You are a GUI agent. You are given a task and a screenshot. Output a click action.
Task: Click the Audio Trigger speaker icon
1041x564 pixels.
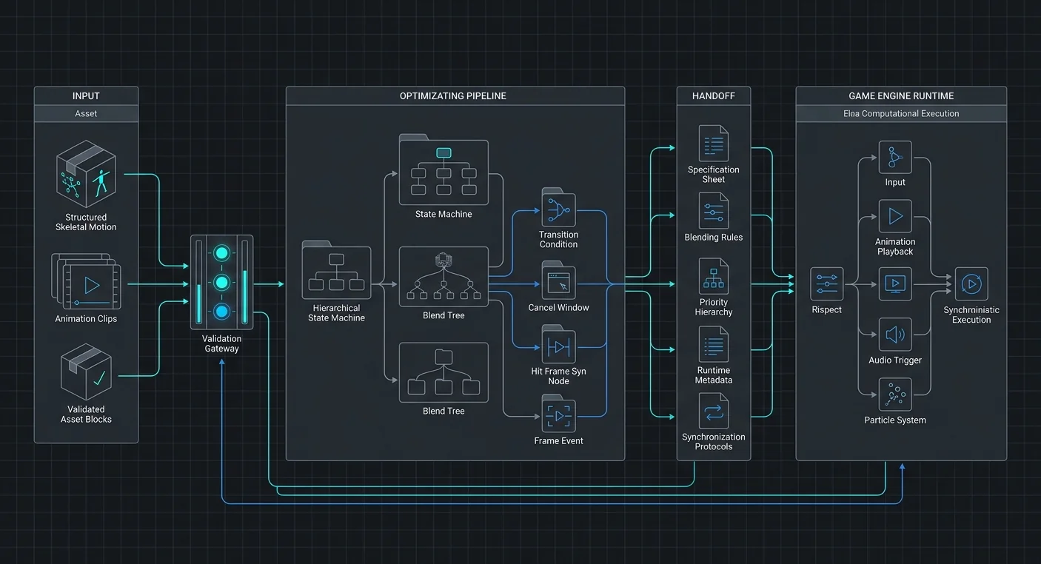(895, 335)
